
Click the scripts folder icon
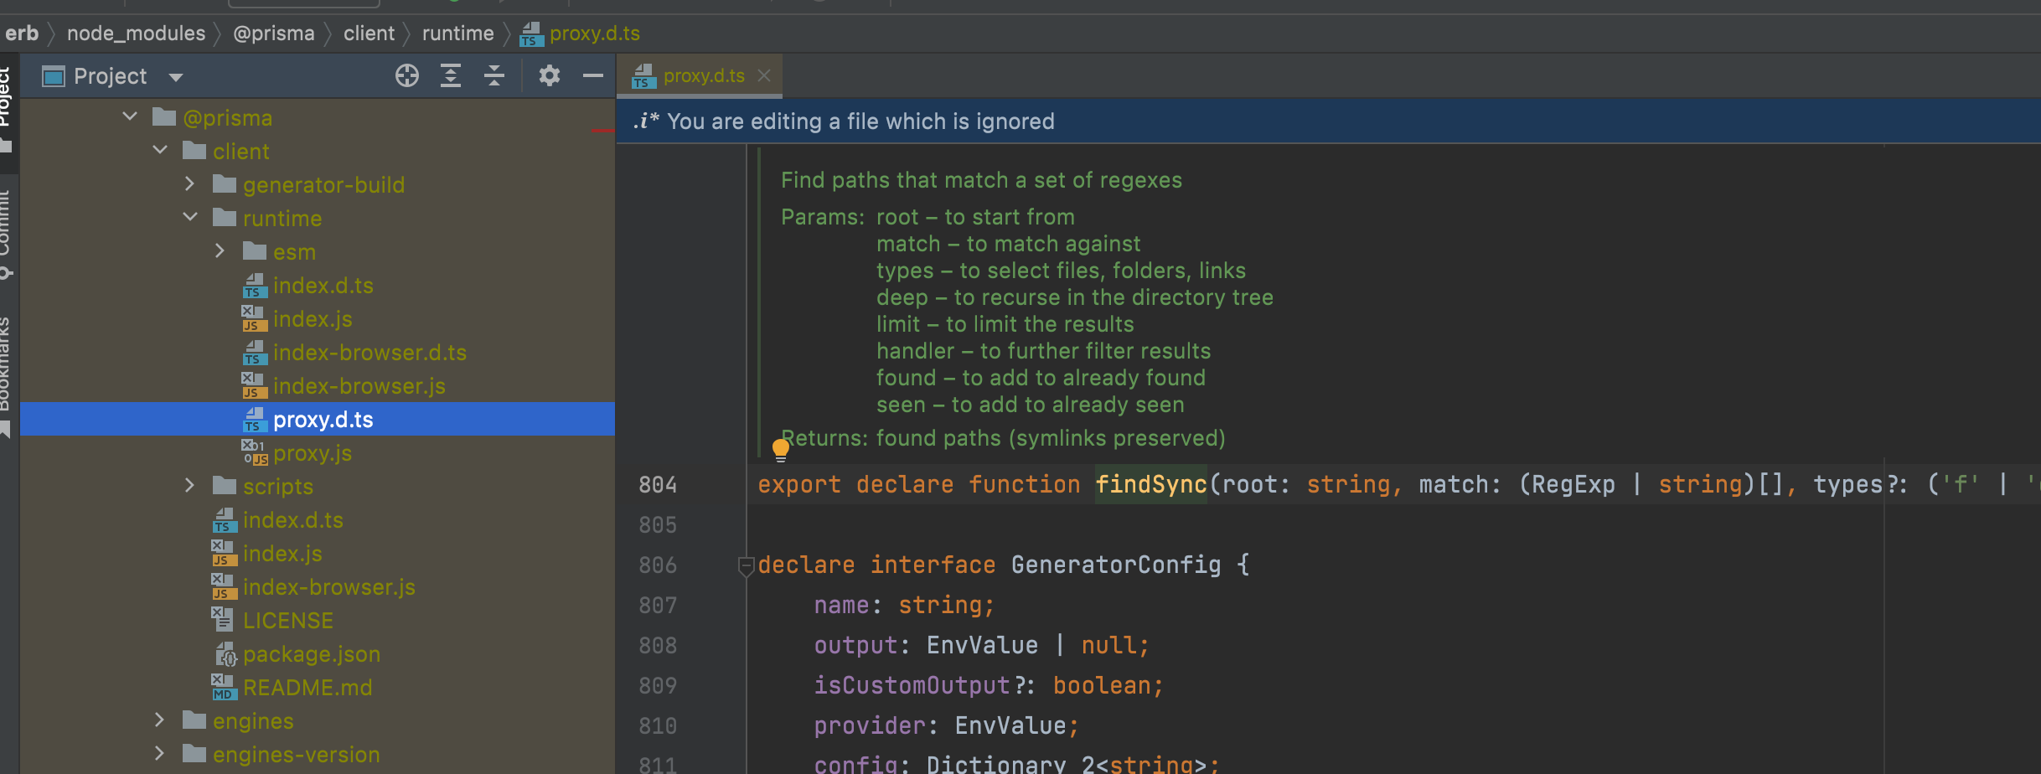click(x=225, y=486)
